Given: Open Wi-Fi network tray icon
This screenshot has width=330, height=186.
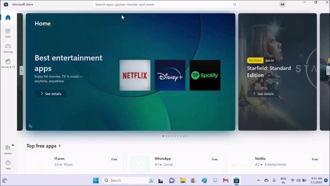Looking at the screenshot, I should click(292, 180).
